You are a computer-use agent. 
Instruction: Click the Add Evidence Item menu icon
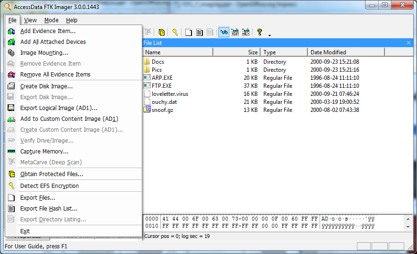pyautogui.click(x=11, y=31)
